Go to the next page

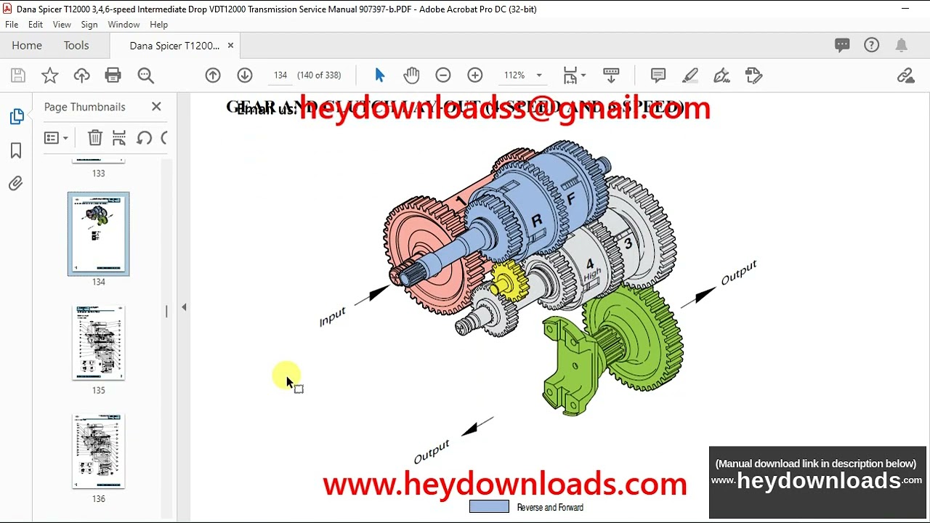tap(245, 76)
